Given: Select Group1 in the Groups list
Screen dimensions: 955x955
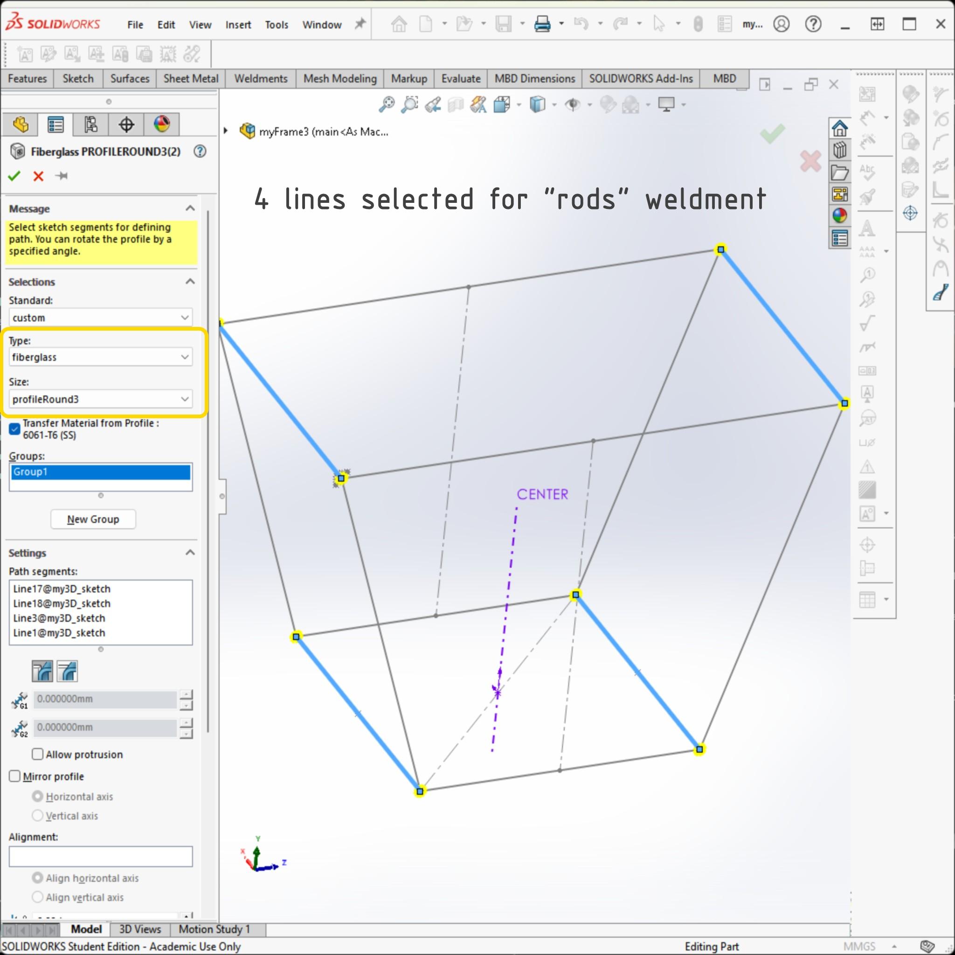Looking at the screenshot, I should 101,472.
